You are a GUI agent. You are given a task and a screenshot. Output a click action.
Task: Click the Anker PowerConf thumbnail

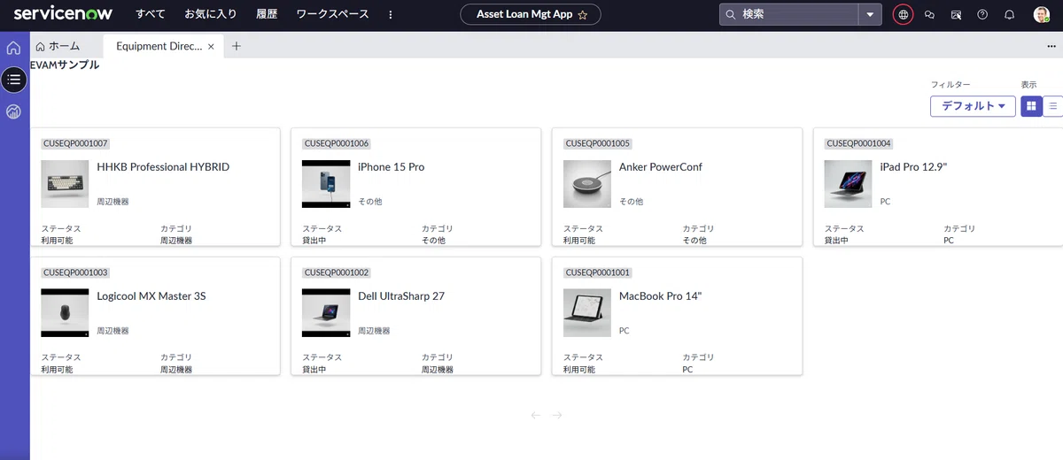587,184
